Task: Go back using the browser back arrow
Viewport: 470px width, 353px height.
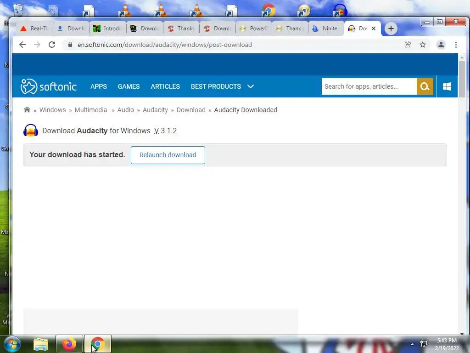Action: [x=22, y=45]
